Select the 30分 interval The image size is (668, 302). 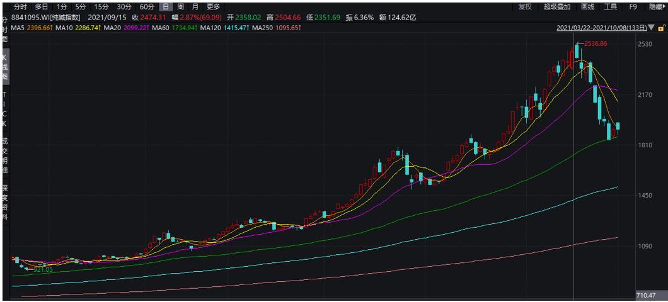tap(124, 6)
